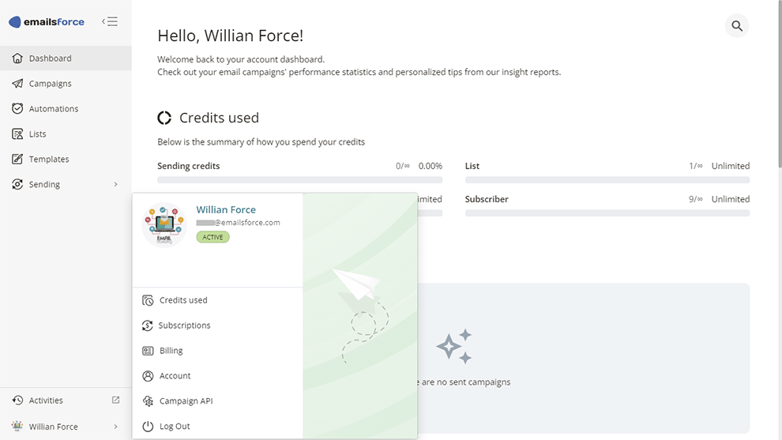Open Billing from the profile menu
782x440 pixels.
(171, 351)
